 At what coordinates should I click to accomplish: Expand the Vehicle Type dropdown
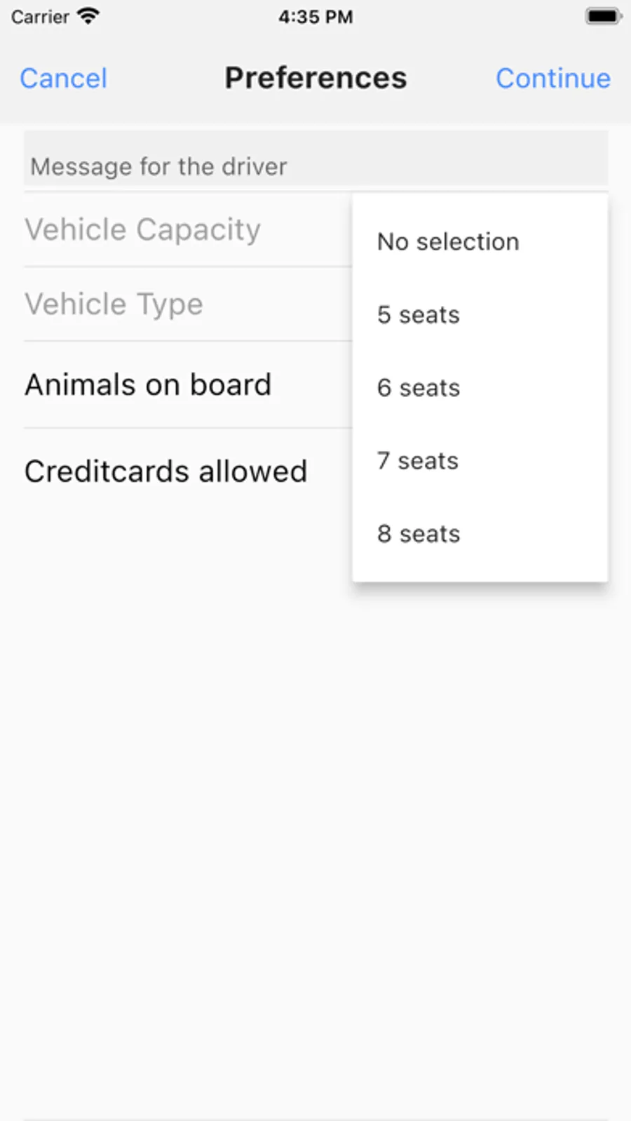point(114,304)
